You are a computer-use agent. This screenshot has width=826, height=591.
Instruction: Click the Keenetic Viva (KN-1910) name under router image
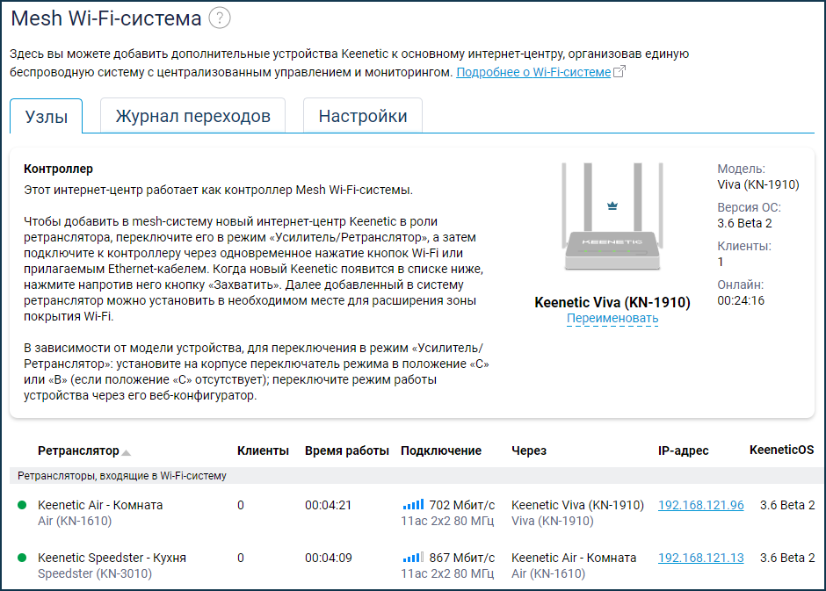(612, 303)
